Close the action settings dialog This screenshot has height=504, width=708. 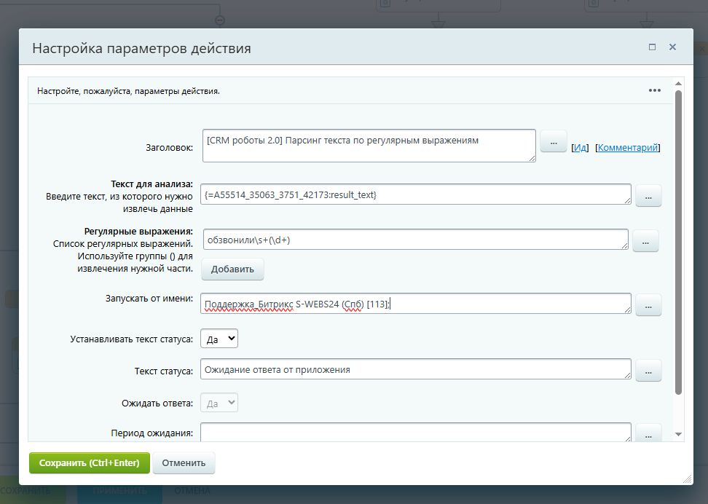(x=672, y=47)
